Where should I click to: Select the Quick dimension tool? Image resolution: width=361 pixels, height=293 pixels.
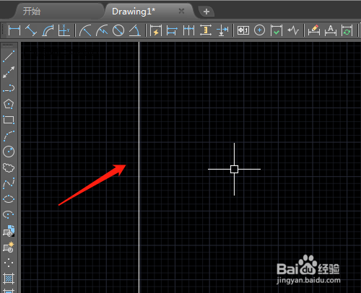(156, 30)
